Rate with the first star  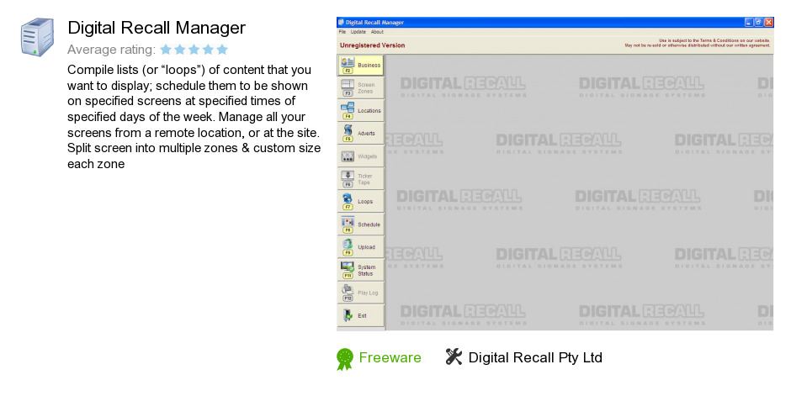[x=166, y=50]
